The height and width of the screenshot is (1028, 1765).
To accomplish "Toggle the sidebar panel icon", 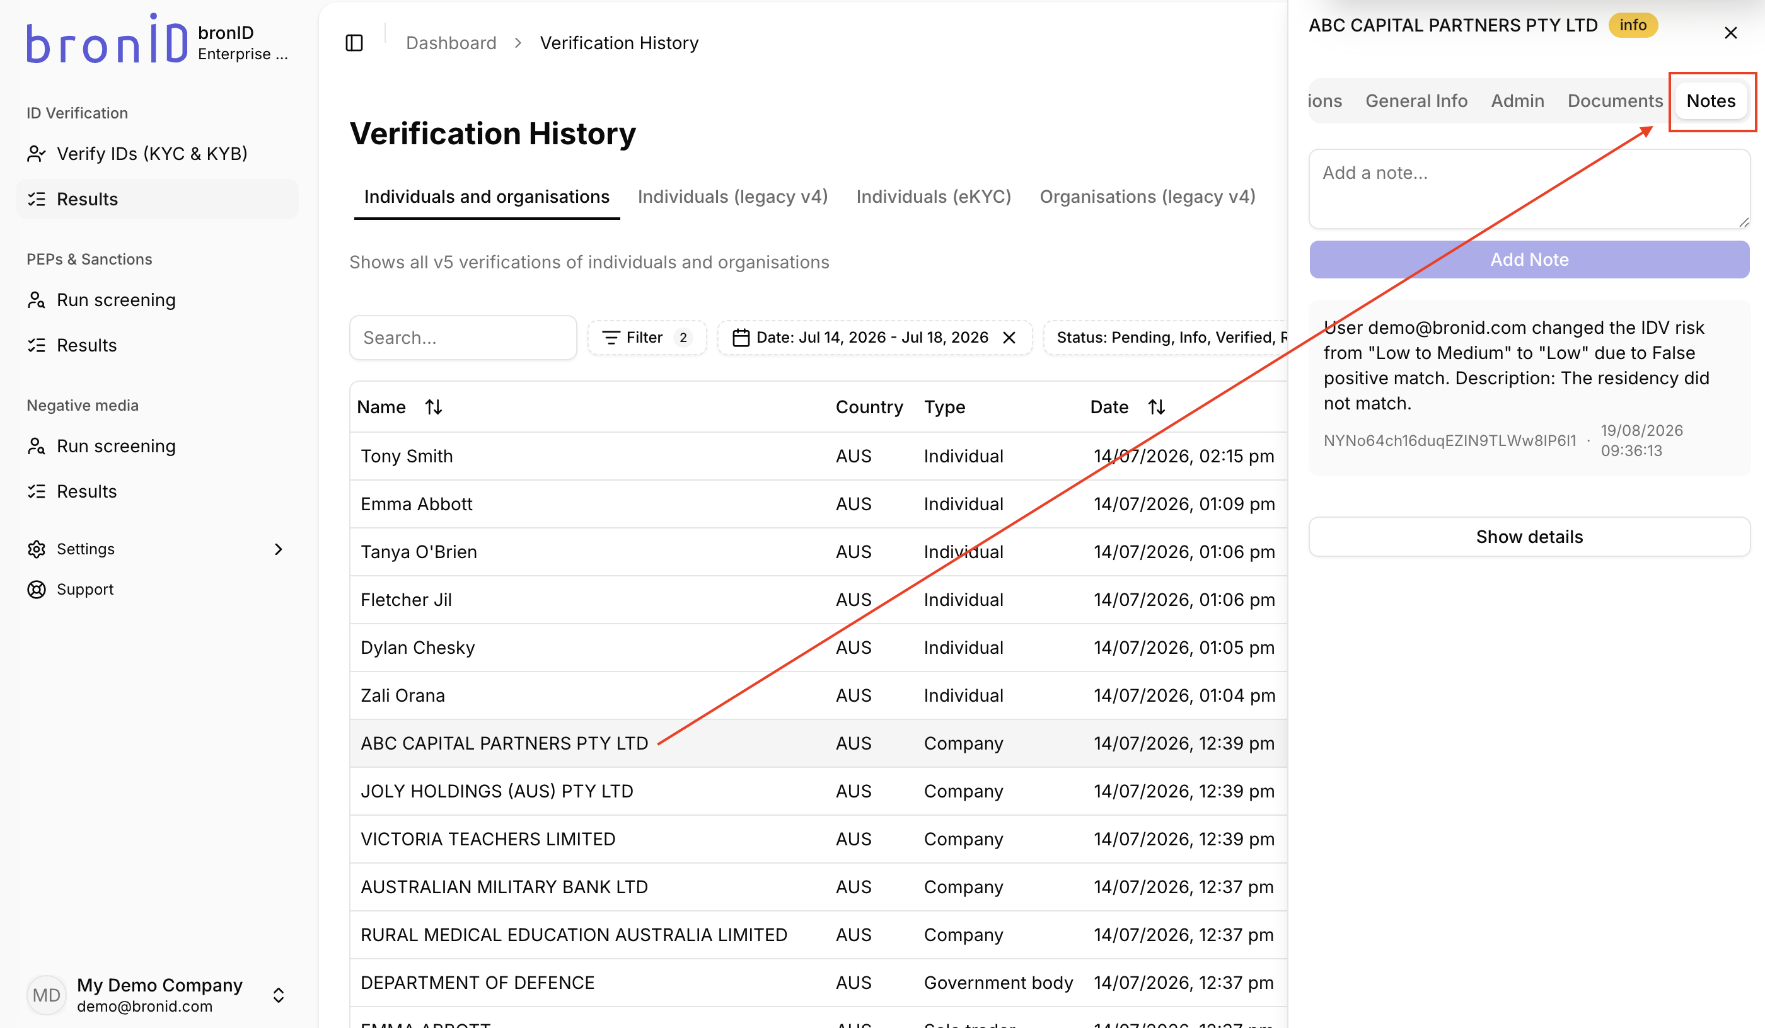I will pyautogui.click(x=354, y=43).
